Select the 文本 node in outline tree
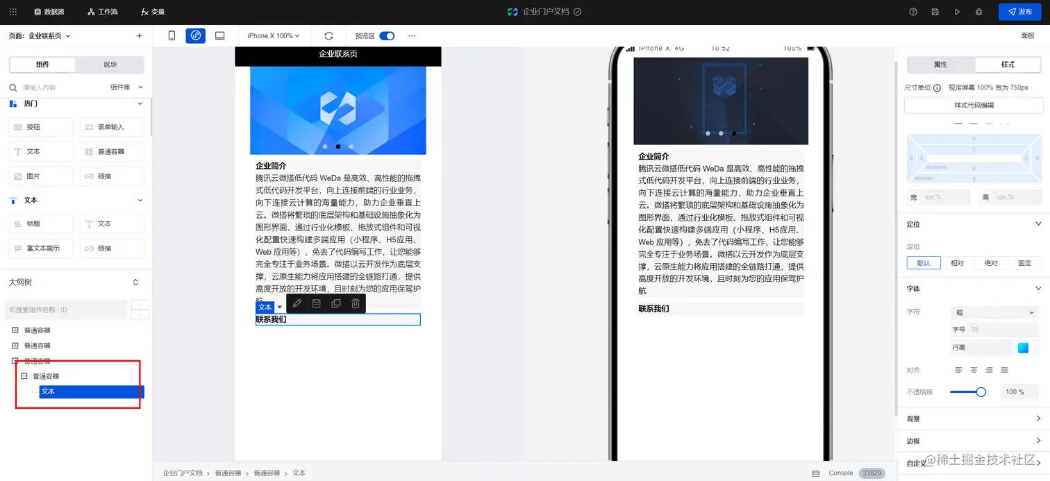This screenshot has height=481, width=1050. 92,391
